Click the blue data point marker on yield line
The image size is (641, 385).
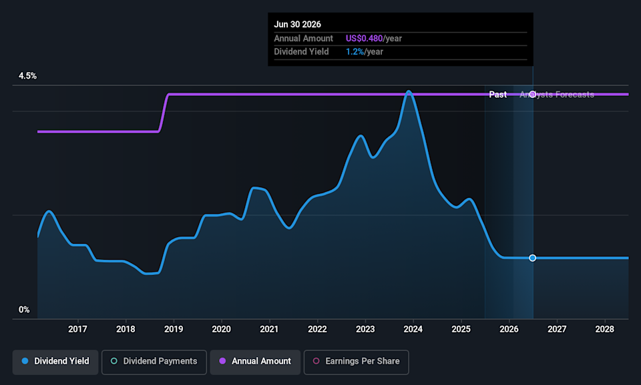pyautogui.click(x=532, y=258)
